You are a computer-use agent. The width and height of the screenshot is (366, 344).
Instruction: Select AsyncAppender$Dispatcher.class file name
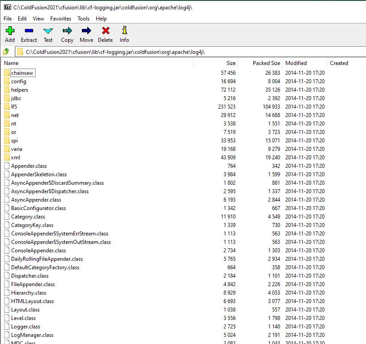coord(50,191)
